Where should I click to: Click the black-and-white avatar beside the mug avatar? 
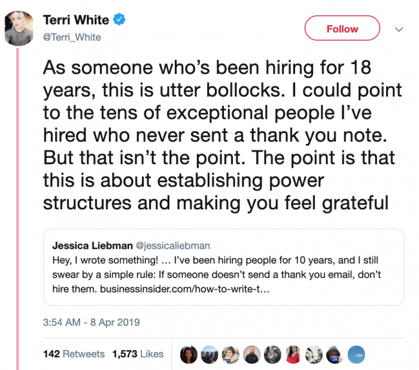(315, 354)
